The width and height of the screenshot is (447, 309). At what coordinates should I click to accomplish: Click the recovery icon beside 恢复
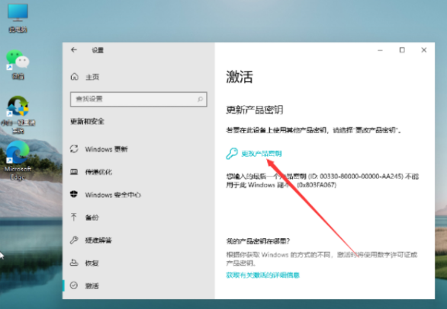(x=74, y=263)
